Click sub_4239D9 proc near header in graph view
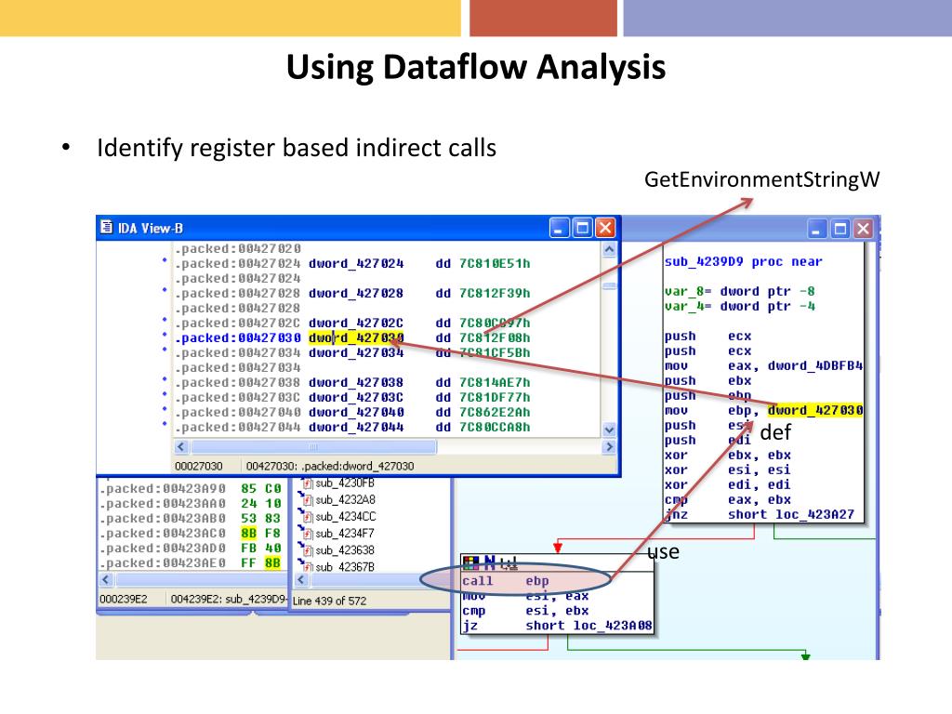 click(743, 261)
